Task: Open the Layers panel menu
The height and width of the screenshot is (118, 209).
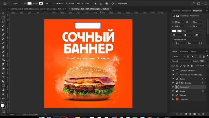Action: point(207,51)
